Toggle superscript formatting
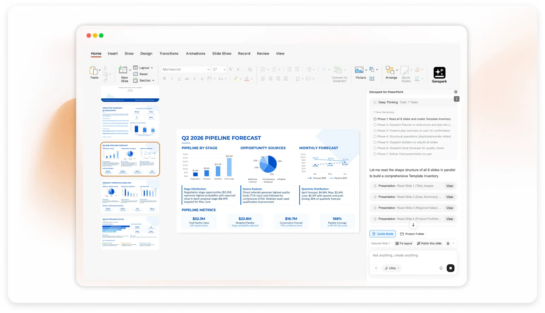This screenshot has width=545, height=313. (x=194, y=79)
